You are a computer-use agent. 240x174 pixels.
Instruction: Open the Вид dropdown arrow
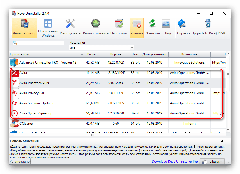172,28
